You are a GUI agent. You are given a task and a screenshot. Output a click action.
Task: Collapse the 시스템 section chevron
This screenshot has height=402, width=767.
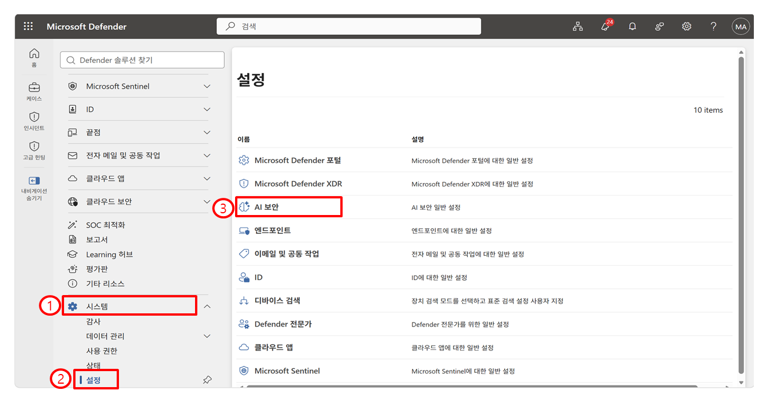point(207,307)
